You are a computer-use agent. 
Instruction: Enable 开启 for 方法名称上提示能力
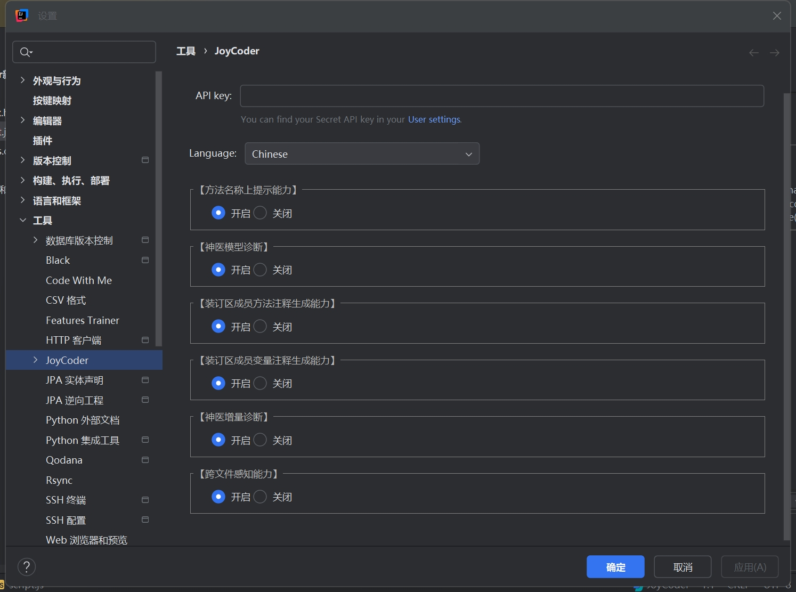tap(218, 213)
